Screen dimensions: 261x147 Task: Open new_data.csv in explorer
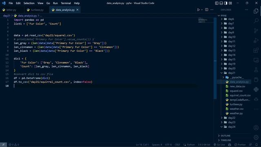tap(237, 86)
